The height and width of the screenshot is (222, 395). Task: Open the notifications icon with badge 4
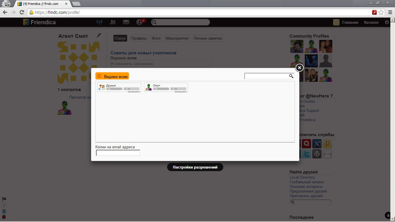coord(140,22)
